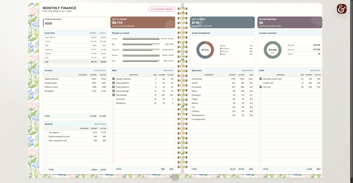Select the Beauty expense category

(195, 103)
